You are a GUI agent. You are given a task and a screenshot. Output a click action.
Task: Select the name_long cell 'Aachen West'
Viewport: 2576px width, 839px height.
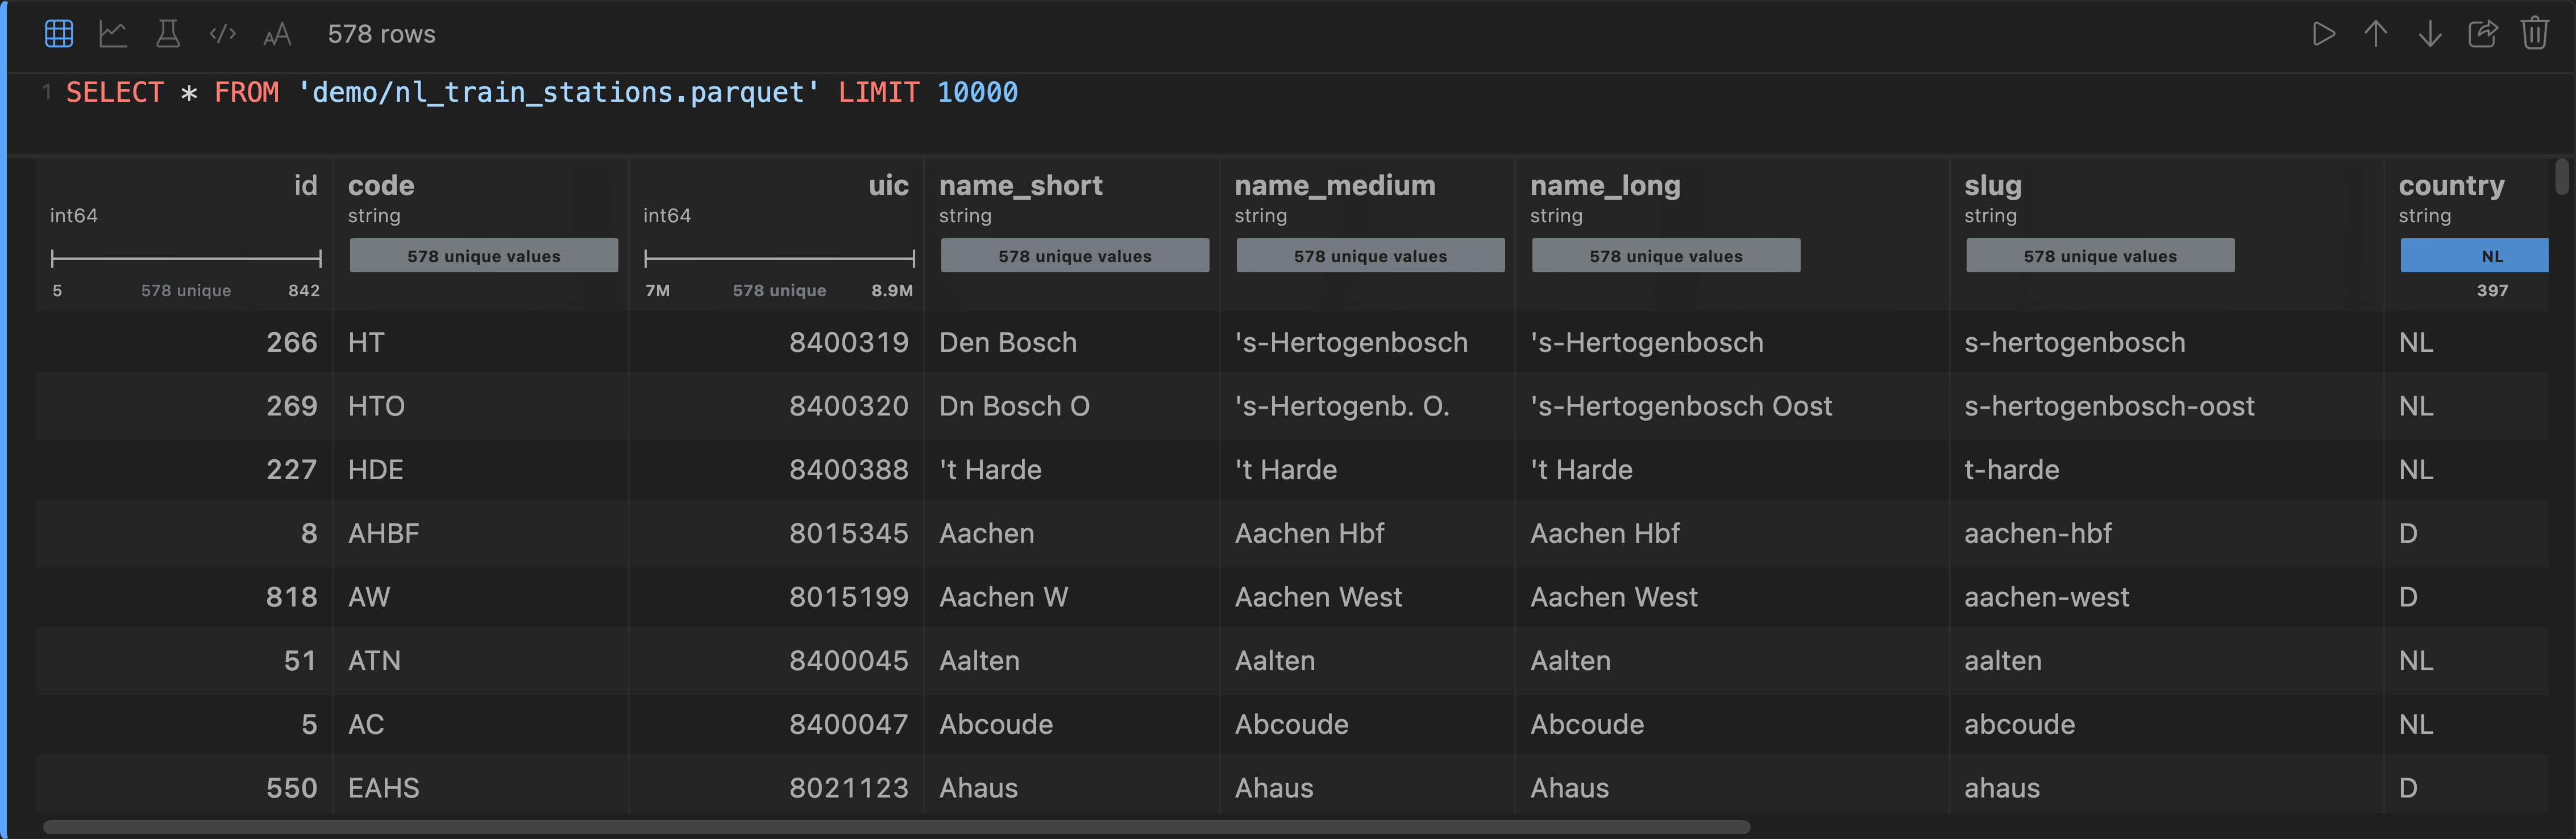click(x=1613, y=597)
